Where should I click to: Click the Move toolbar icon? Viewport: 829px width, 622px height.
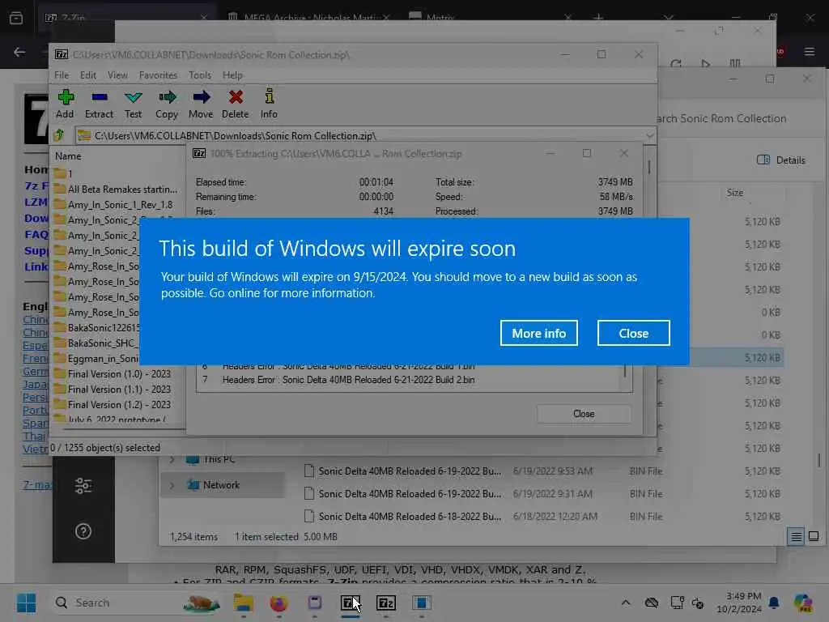(x=201, y=104)
